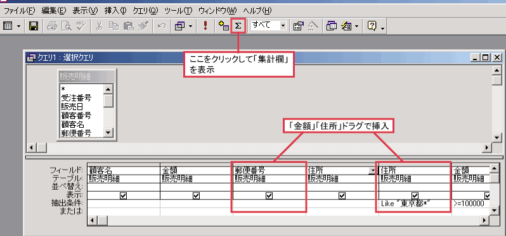Open the 住所 field dropdown arrow
This screenshot has width=506, height=236.
tap(372, 171)
